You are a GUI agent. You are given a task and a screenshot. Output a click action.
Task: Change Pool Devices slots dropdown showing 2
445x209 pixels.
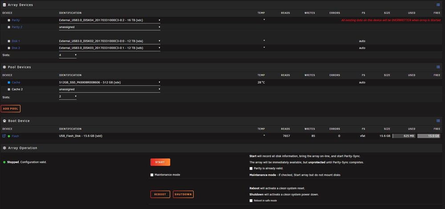click(68, 96)
